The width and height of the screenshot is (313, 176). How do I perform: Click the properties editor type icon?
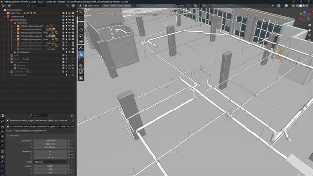3,115
